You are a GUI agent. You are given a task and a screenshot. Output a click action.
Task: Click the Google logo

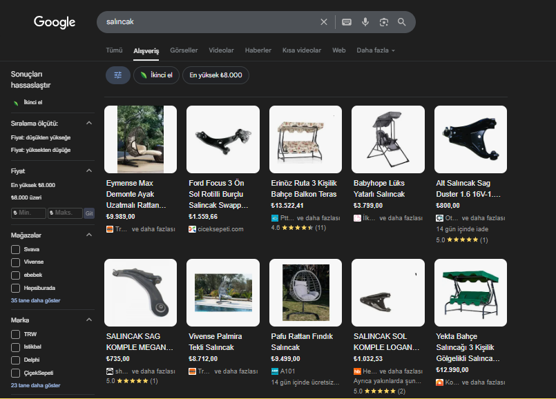click(55, 22)
